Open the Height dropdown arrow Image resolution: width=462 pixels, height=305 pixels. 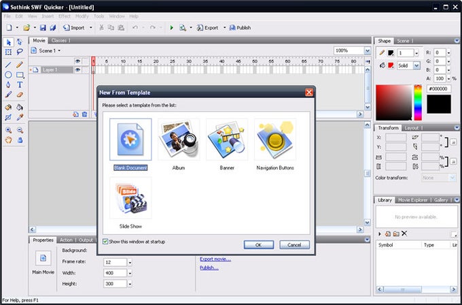coord(130,284)
